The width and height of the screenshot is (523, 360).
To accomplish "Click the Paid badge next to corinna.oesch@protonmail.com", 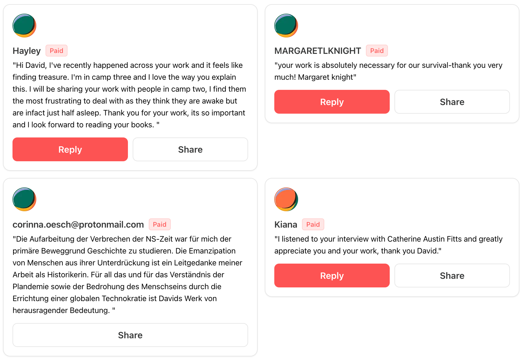I will tap(159, 224).
